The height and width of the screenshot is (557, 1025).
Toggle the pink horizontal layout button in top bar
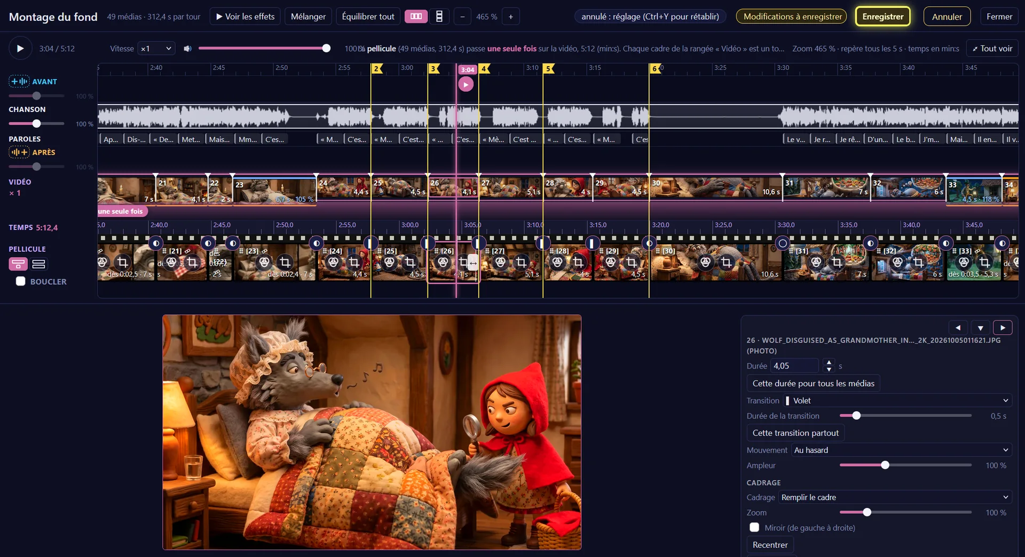(x=416, y=17)
